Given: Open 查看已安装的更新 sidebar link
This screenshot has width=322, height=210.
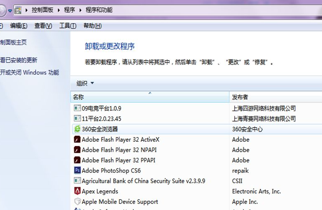Looking at the screenshot, I should click(x=18, y=60).
